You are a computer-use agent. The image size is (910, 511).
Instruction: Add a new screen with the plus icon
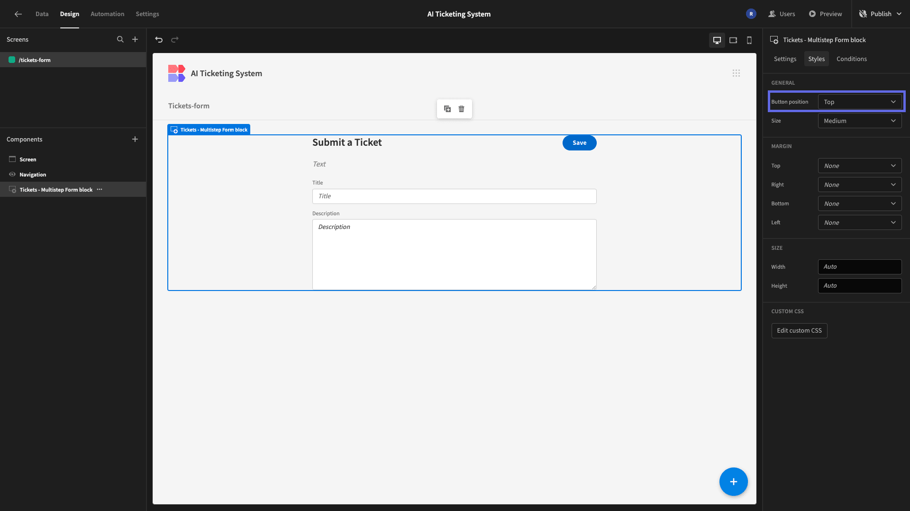[x=135, y=39]
